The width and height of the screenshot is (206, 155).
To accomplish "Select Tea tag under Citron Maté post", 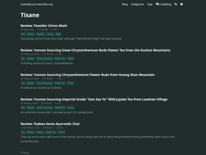I will point(23,34).
